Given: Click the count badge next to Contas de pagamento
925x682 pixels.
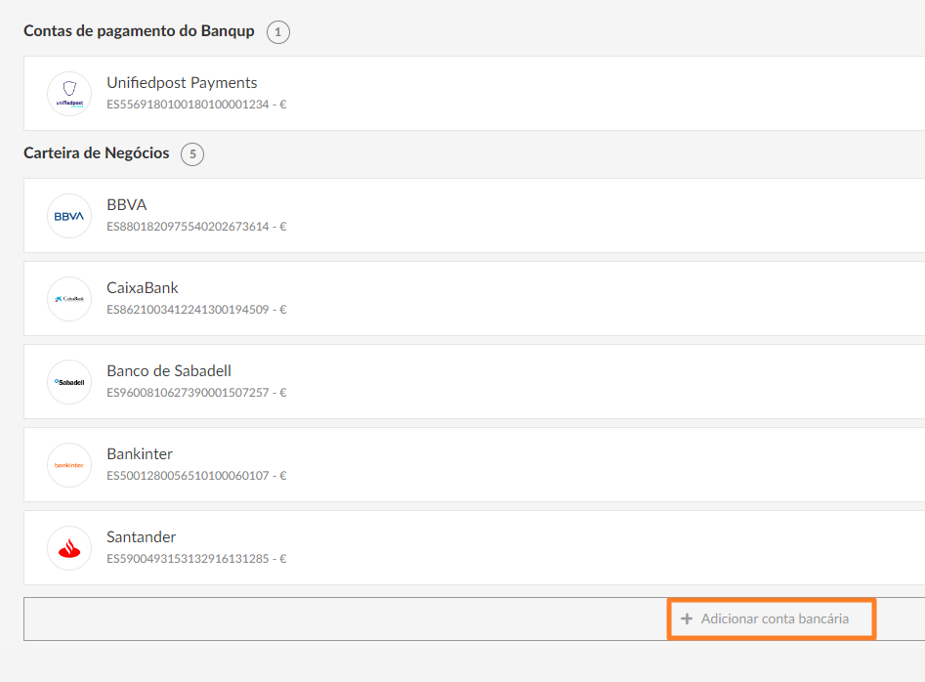Looking at the screenshot, I should 277,32.
